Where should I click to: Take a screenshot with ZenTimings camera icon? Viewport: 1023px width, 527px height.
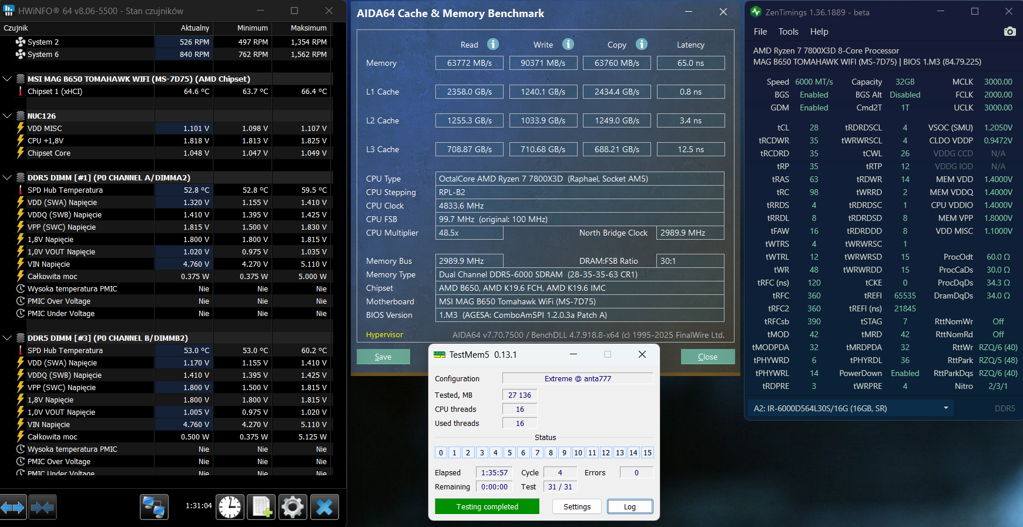pos(1009,32)
